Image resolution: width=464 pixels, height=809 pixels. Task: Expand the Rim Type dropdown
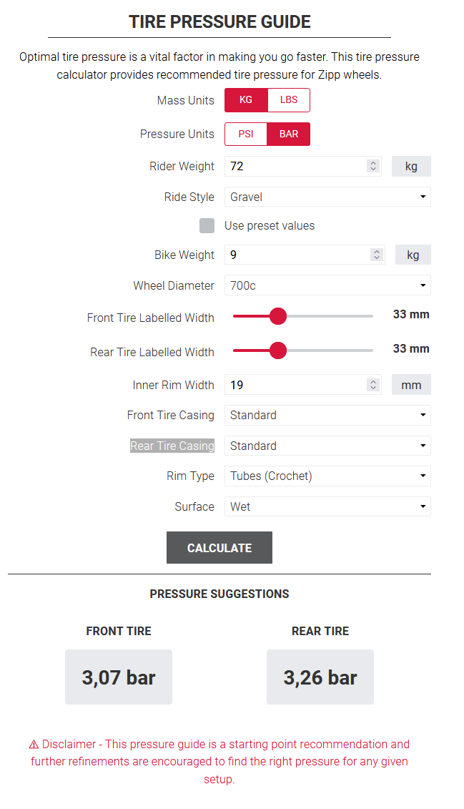327,476
